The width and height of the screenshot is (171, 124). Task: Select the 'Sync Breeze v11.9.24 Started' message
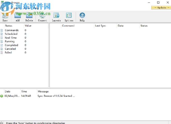pyautogui.click(x=56, y=96)
